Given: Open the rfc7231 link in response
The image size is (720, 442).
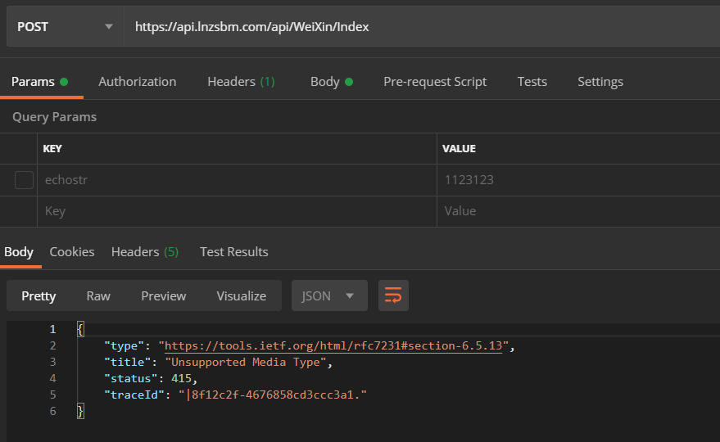Looking at the screenshot, I should (333, 345).
